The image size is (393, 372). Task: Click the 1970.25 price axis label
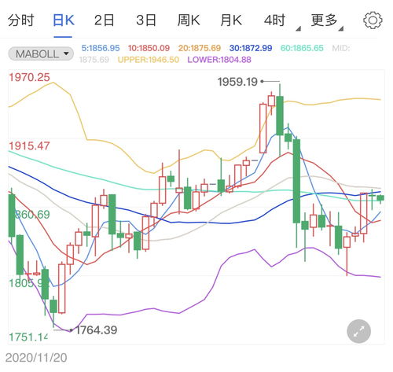coord(29,77)
